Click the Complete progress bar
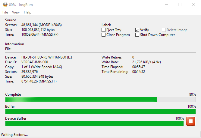The width and height of the screenshot is (201, 138). point(101,99)
